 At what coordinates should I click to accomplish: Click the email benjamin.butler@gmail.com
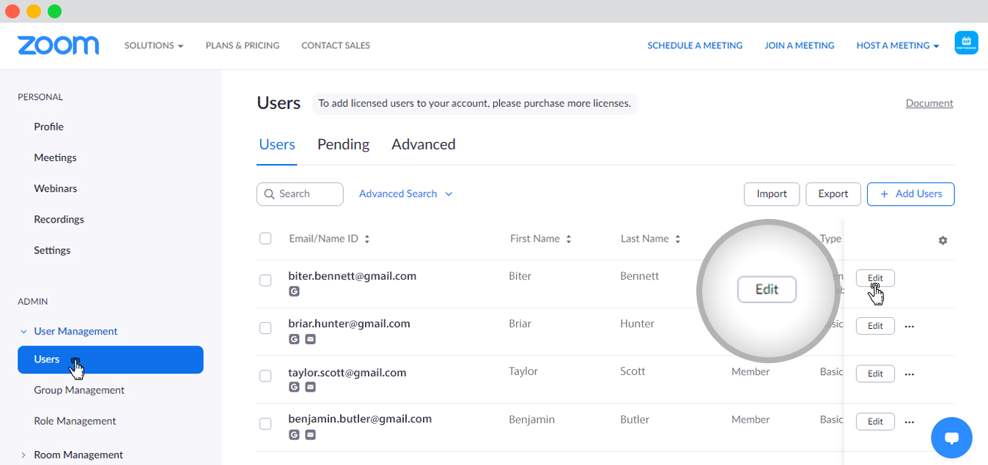360,419
